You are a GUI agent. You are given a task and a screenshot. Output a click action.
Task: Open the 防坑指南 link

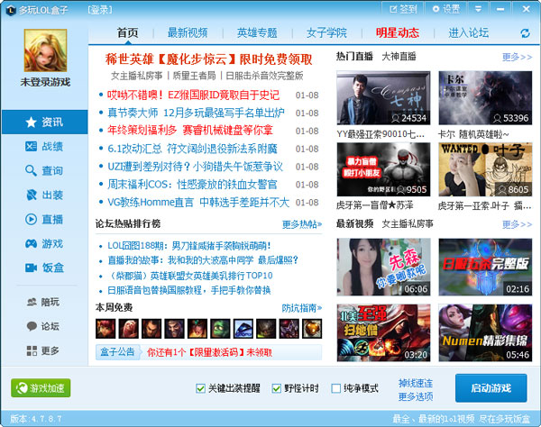pyautogui.click(x=302, y=308)
